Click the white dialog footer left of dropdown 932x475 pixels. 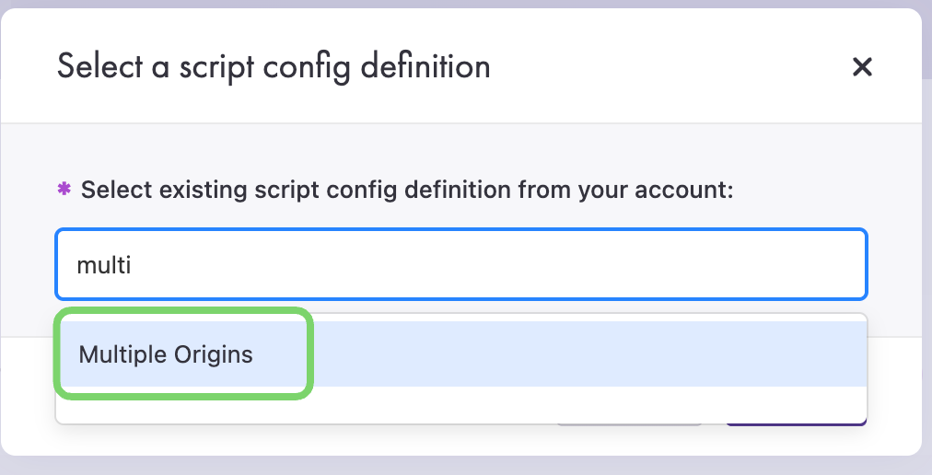[28, 396]
